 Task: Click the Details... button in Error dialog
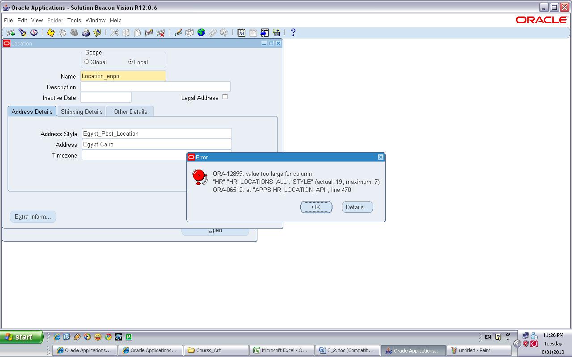point(357,207)
